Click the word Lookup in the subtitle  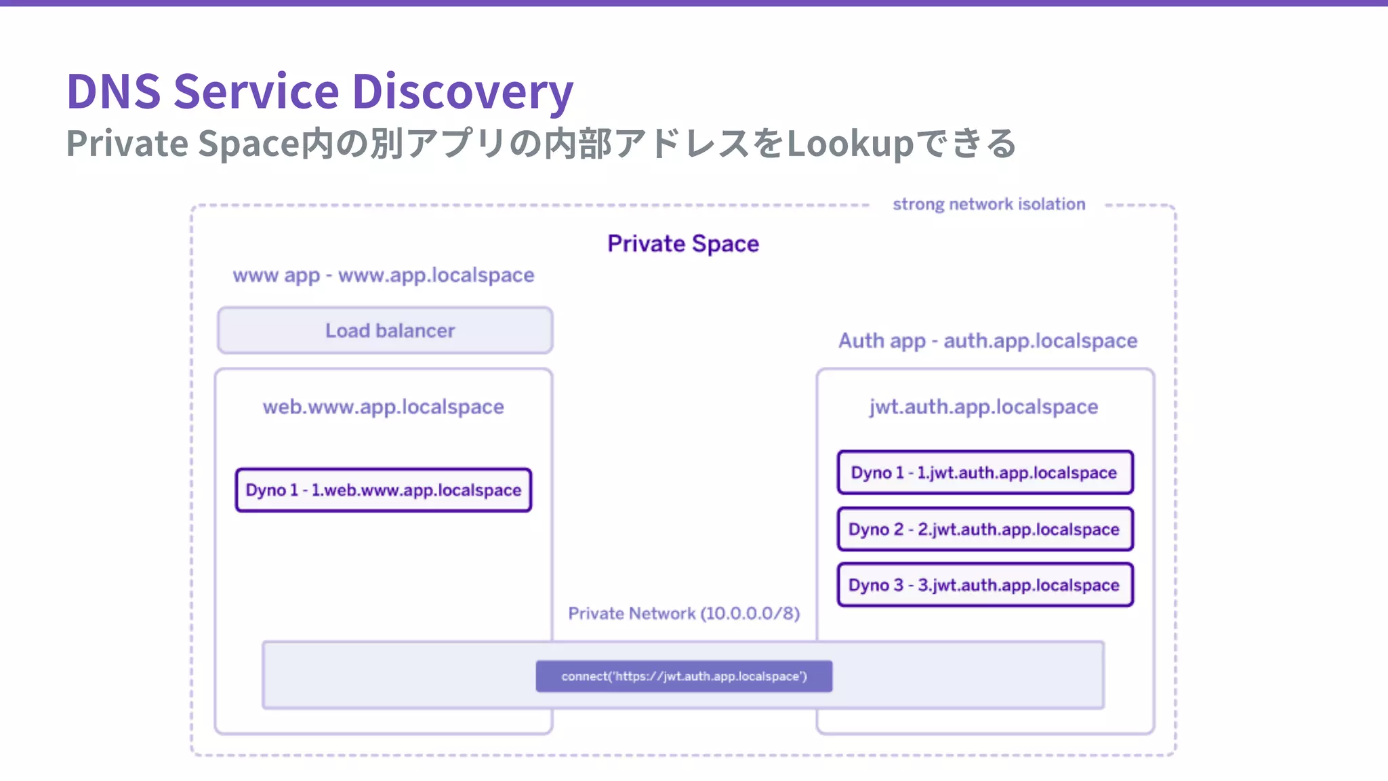[850, 144]
